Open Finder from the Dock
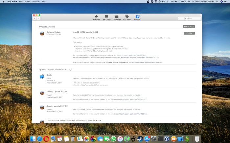This screenshot has width=230, height=143. coord(33,139)
